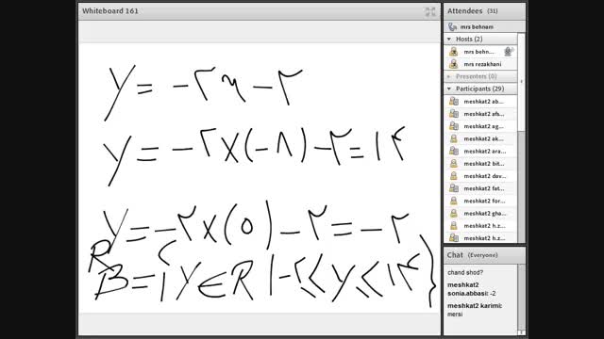
Task: Click the phone icon beside mrs behnam
Action: pyautogui.click(x=452, y=27)
